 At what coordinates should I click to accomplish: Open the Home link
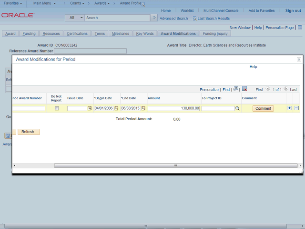[166, 10]
